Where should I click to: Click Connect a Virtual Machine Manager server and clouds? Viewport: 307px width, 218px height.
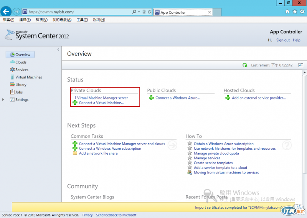pyautogui.click(x=122, y=144)
